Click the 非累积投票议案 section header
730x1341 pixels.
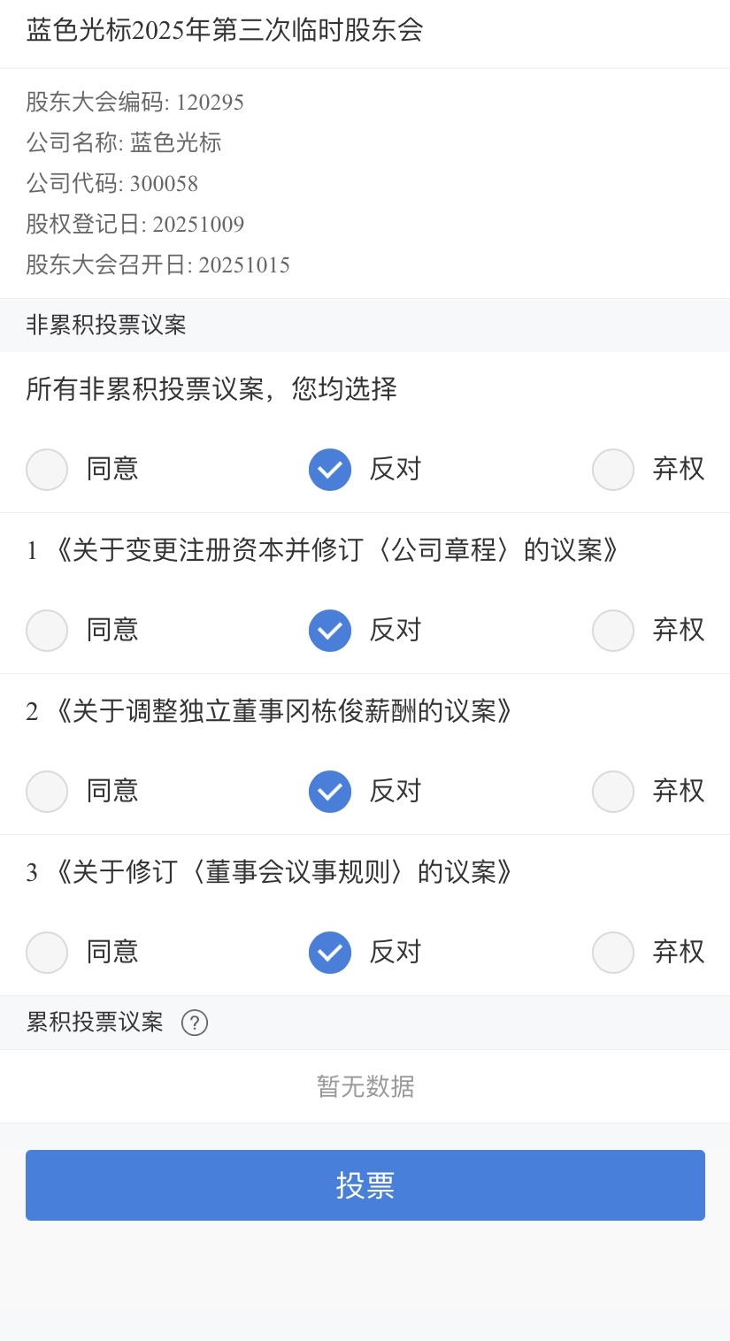coord(106,325)
